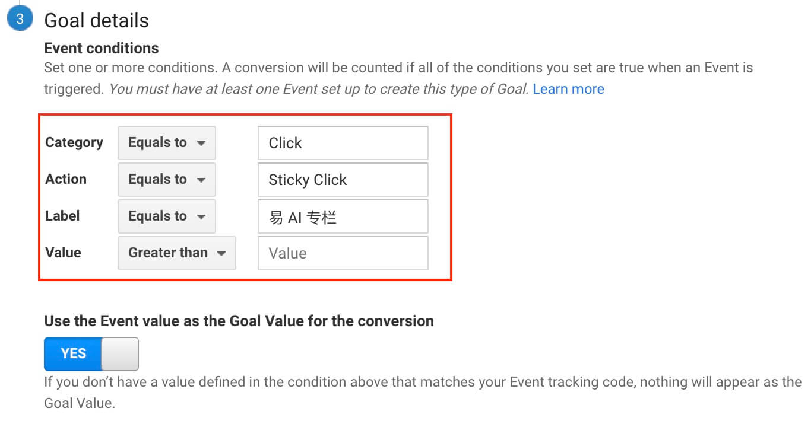Screen dimensions: 811x427
Task: Focus the empty Value input field
Action: [x=343, y=253]
